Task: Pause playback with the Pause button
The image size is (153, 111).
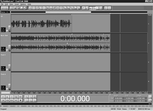Action: pyautogui.click(x=12, y=97)
